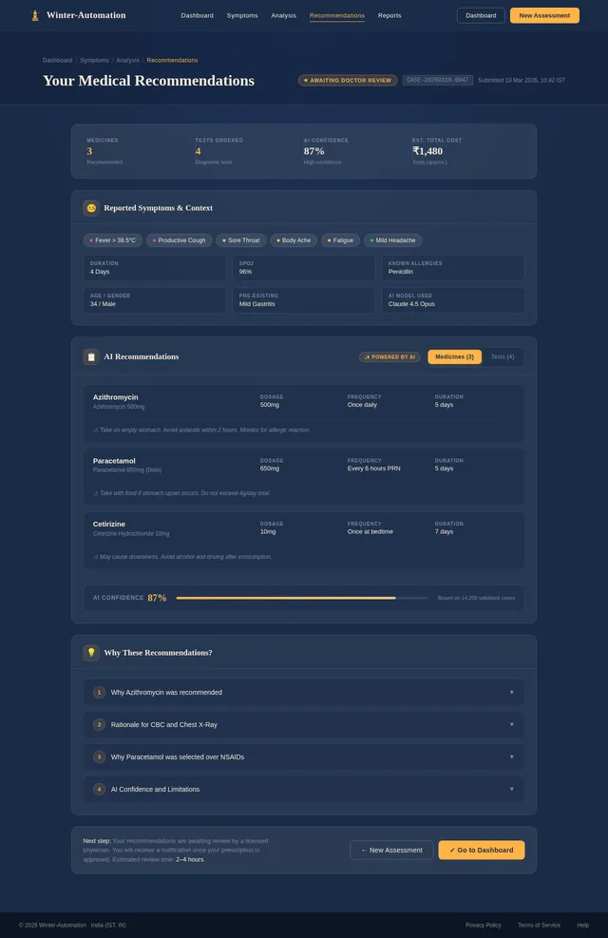Click the 'Mild Gastritis' pre-existing value
Viewport: 608px width, 938px height.
257,304
